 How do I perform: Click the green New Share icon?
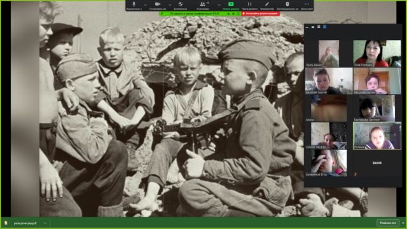point(231,4)
